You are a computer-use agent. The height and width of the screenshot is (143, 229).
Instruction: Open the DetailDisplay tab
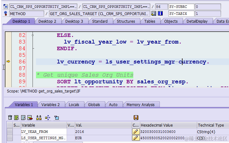tap(197, 21)
